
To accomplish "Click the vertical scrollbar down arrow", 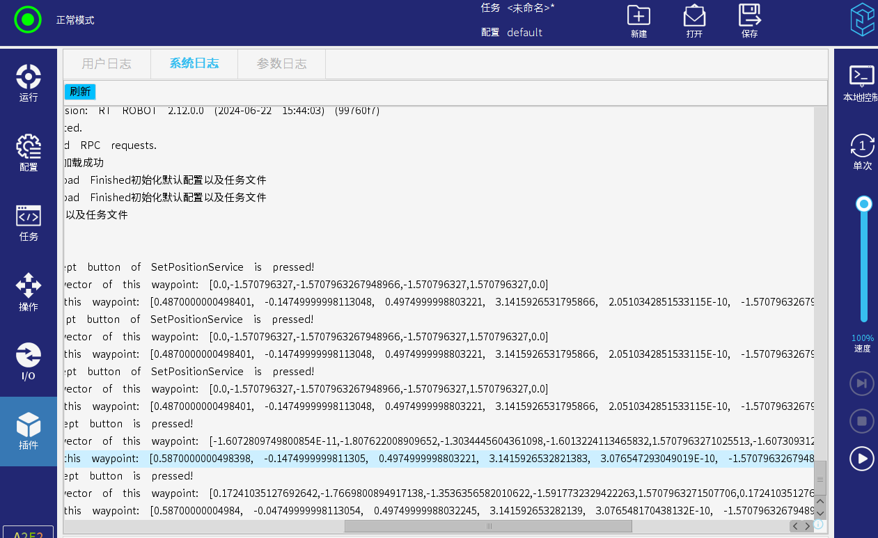I will (820, 514).
